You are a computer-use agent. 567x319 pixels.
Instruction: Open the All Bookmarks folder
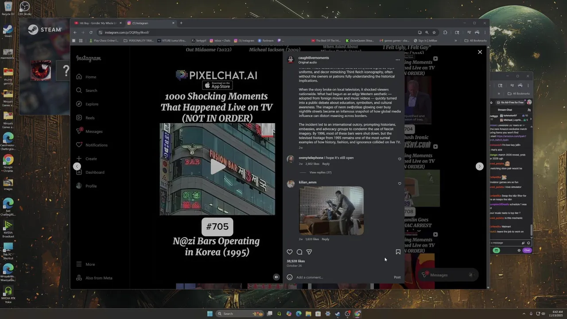coord(475,41)
